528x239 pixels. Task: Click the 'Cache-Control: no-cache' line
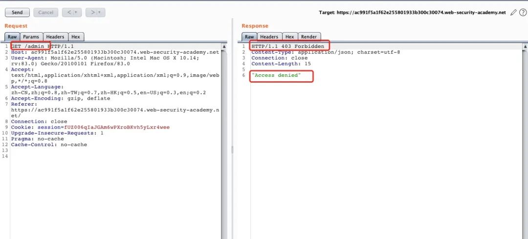click(x=49, y=145)
